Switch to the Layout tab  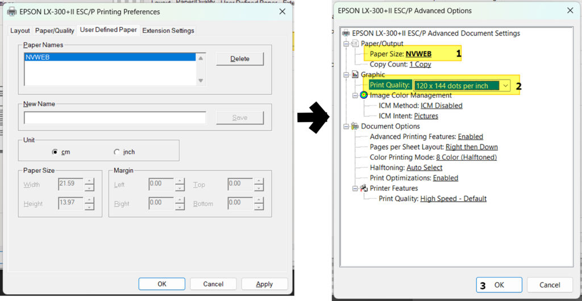point(20,31)
